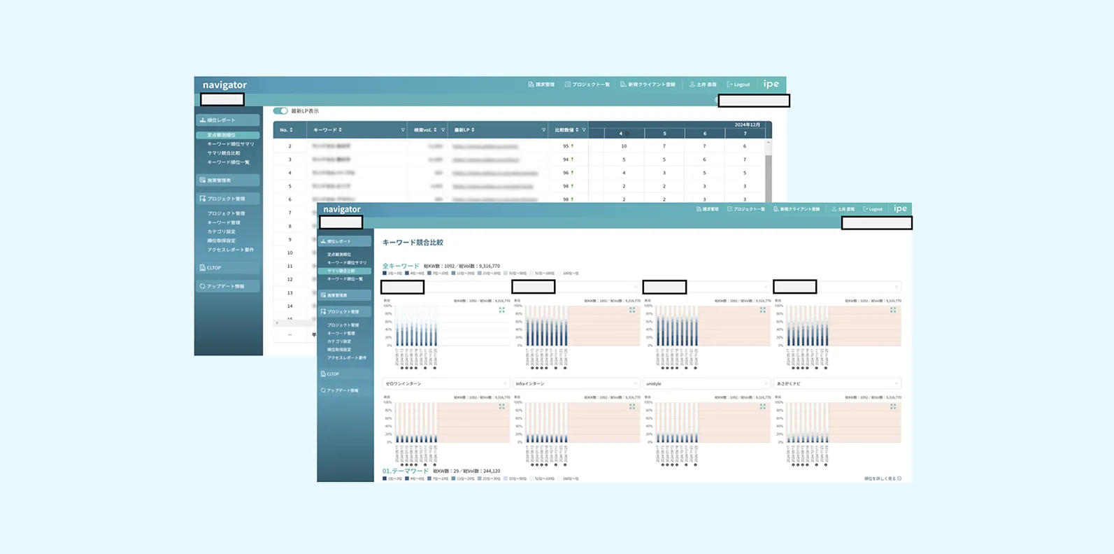The image size is (1114, 554).
Task: Expand the ゼロワンインターン chart to fullscreen
Action: coord(501,406)
